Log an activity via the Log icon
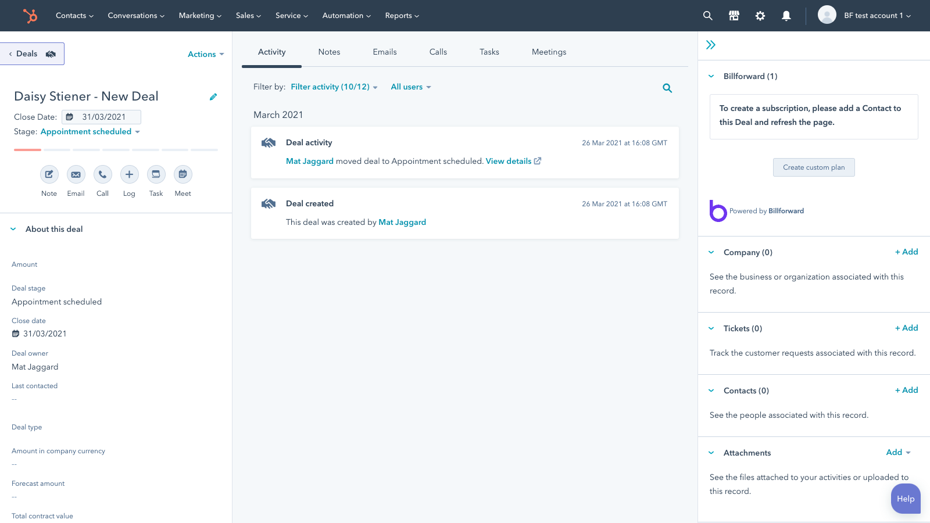Image resolution: width=930 pixels, height=523 pixels. 129,174
